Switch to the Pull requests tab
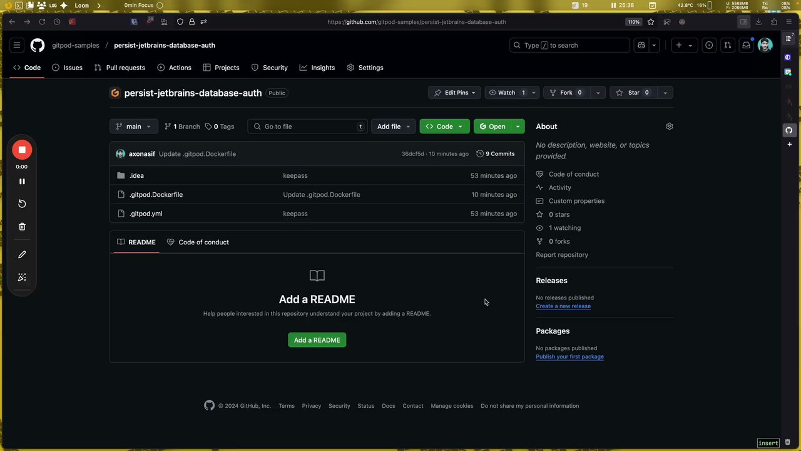The height and width of the screenshot is (451, 801). click(120, 68)
